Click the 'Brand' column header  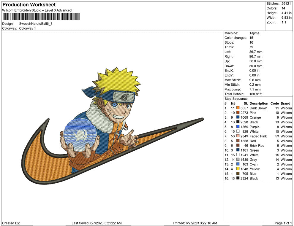285,104
